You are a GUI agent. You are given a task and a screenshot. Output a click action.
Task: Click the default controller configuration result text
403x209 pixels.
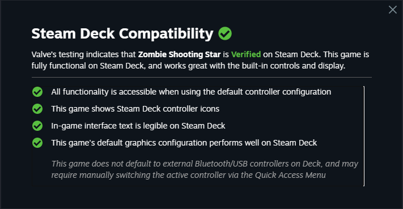pos(191,92)
